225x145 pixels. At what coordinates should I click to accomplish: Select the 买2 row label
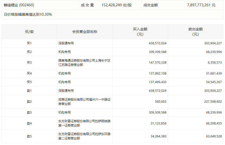(x=29, y=52)
